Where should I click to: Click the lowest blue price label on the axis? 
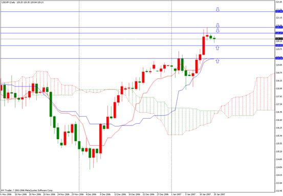click(x=279, y=58)
